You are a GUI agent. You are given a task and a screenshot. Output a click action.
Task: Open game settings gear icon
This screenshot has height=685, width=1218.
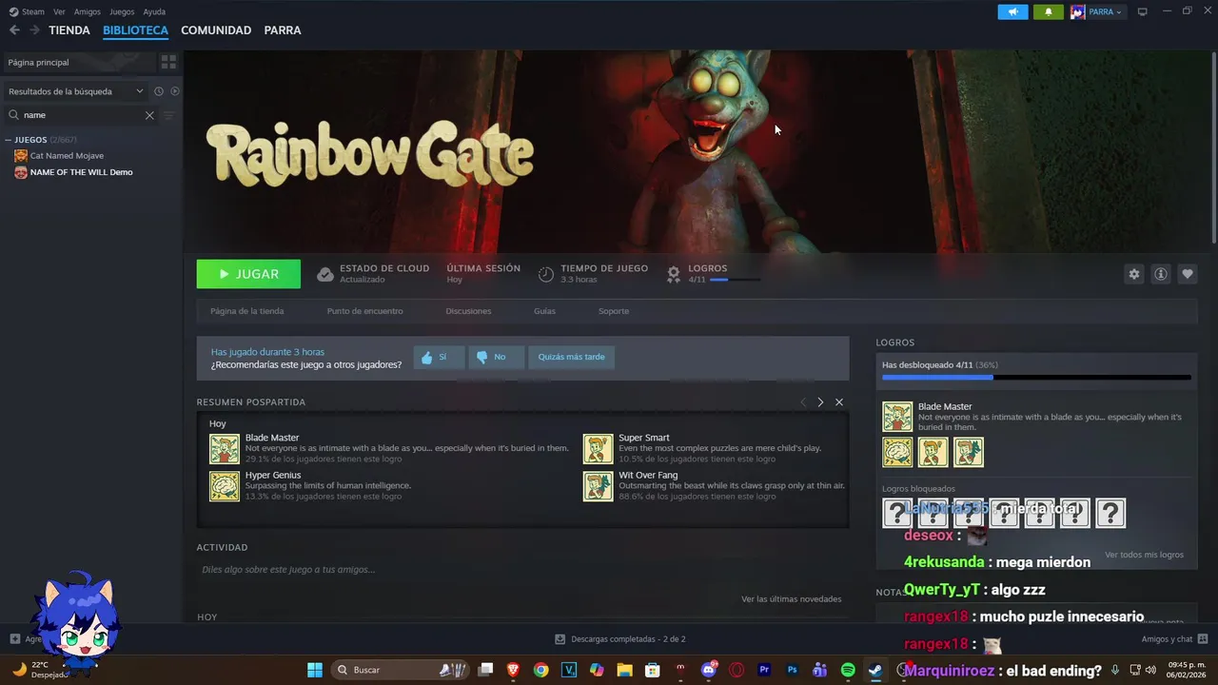coord(1133,274)
